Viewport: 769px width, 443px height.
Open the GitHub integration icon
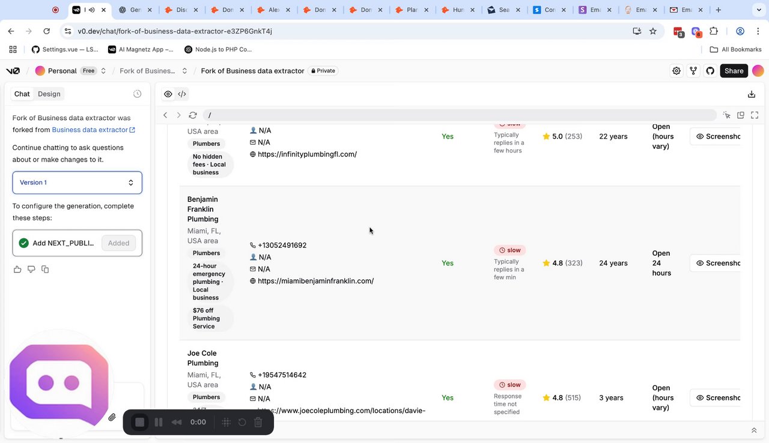pos(710,71)
